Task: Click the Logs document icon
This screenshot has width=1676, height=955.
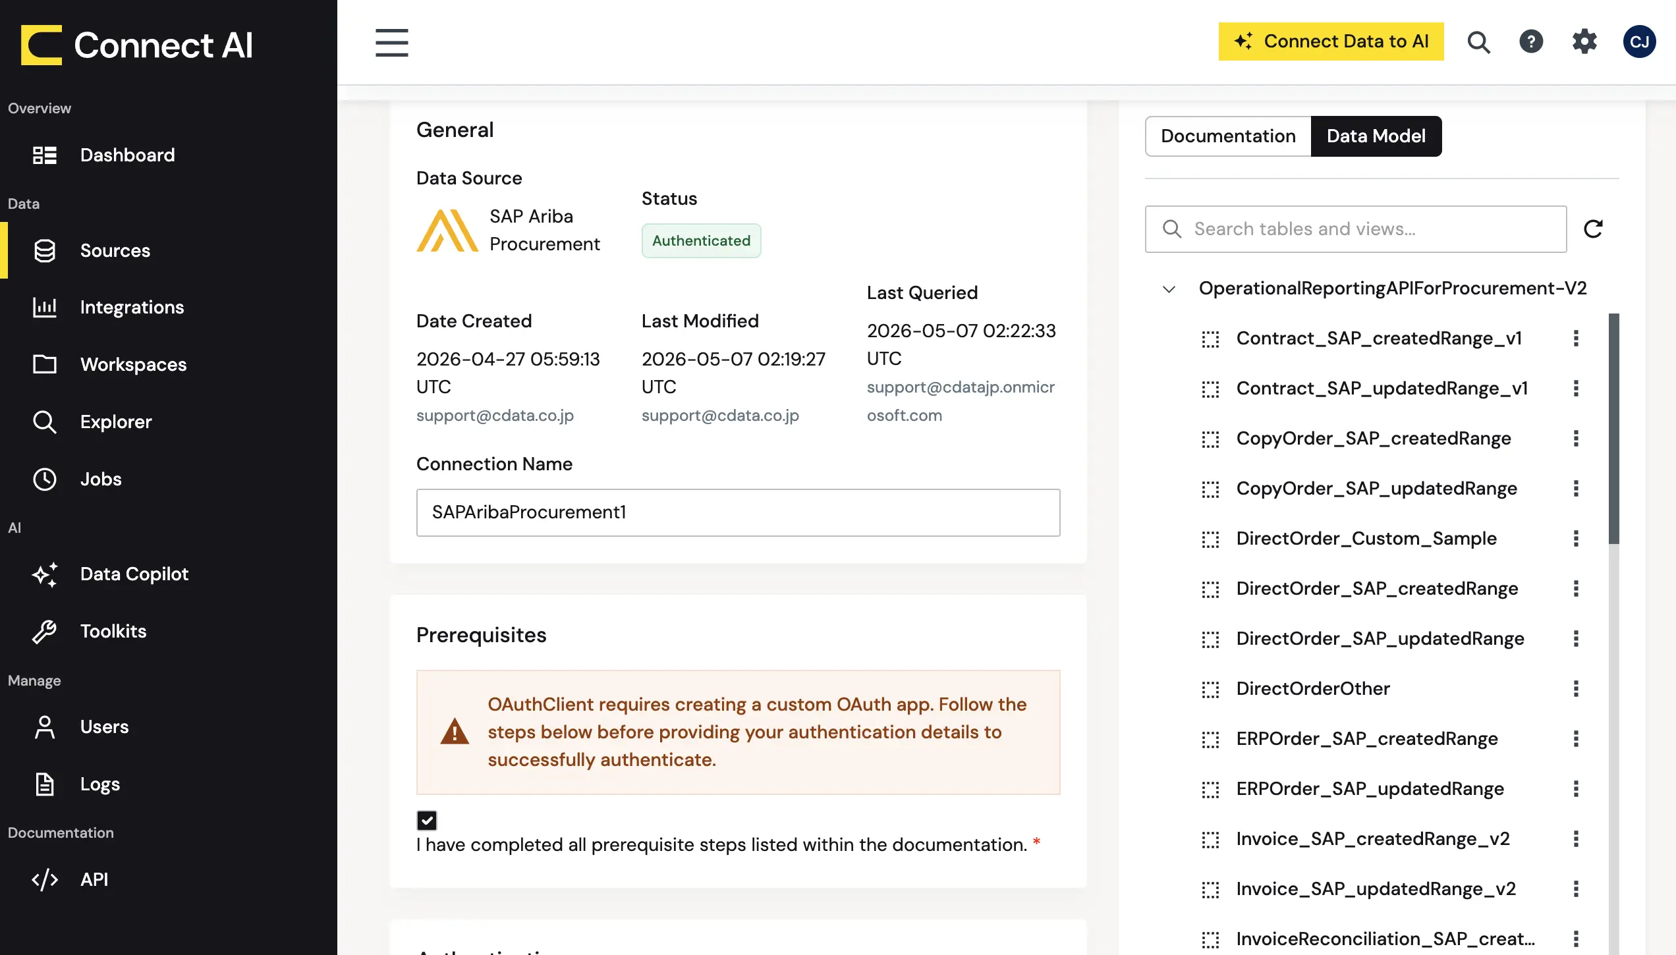Action: tap(45, 784)
